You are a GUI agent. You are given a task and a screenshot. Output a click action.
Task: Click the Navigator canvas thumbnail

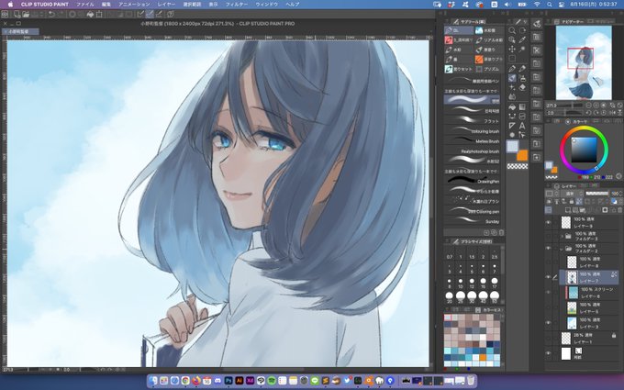point(584,62)
